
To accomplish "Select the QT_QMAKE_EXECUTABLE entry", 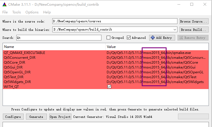I will (x=25, y=53).
